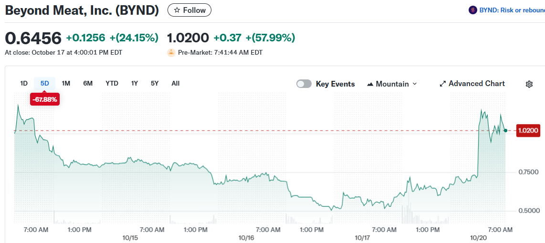545x243 pixels.
Task: Open chart settings gear icon
Action: click(x=529, y=84)
